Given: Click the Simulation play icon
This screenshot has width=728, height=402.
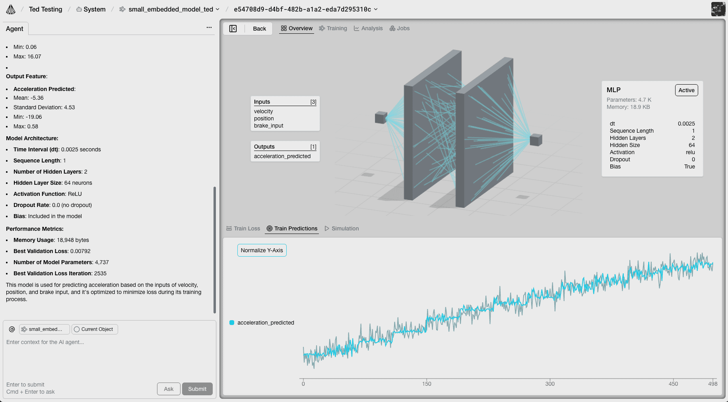Looking at the screenshot, I should tap(327, 228).
